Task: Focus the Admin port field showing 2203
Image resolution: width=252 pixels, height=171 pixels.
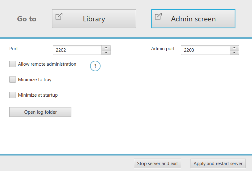Action: click(x=205, y=50)
